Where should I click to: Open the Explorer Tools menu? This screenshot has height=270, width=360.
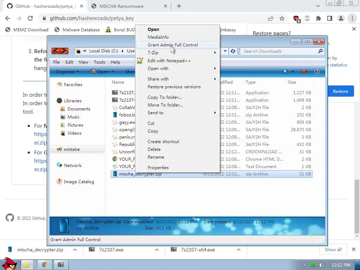99,62
